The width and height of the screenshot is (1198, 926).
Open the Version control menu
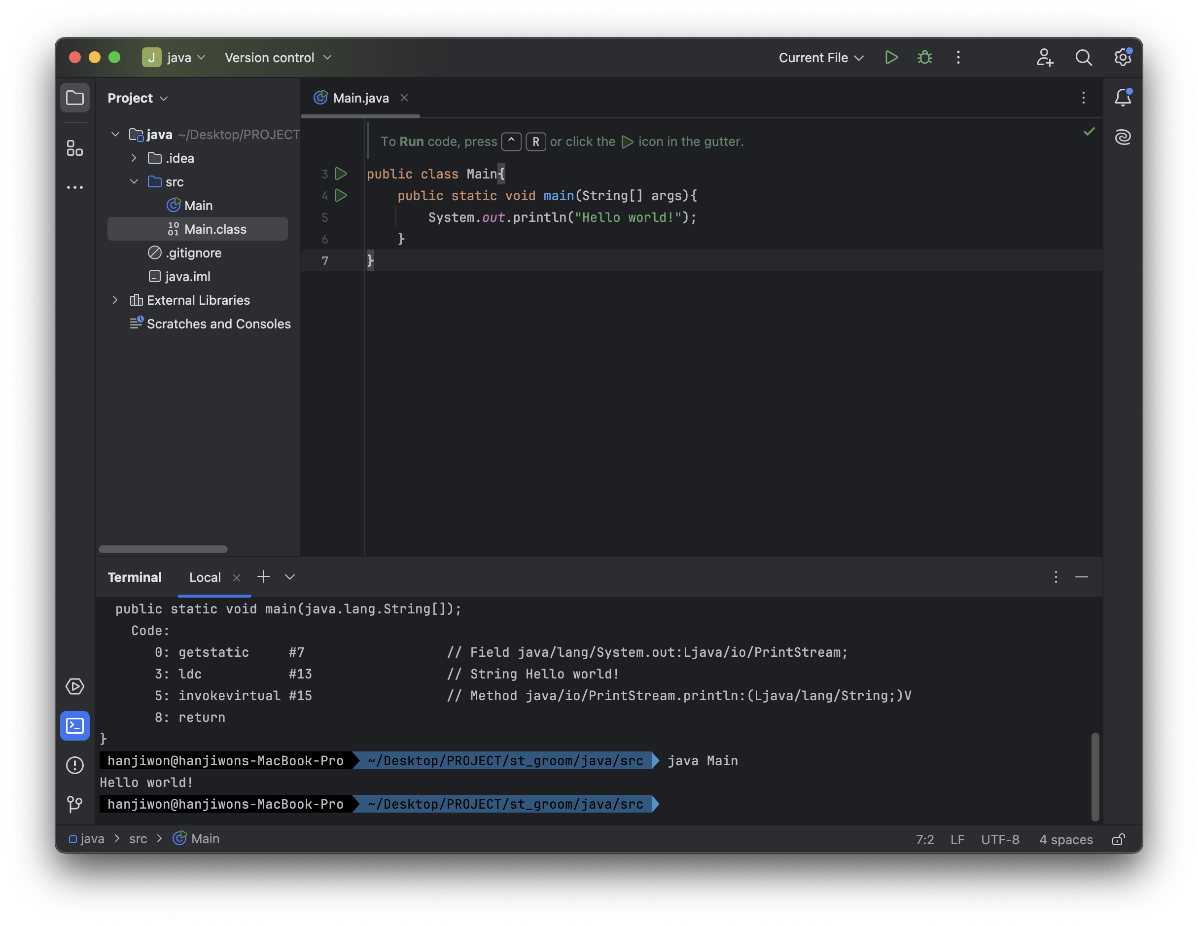click(x=278, y=58)
